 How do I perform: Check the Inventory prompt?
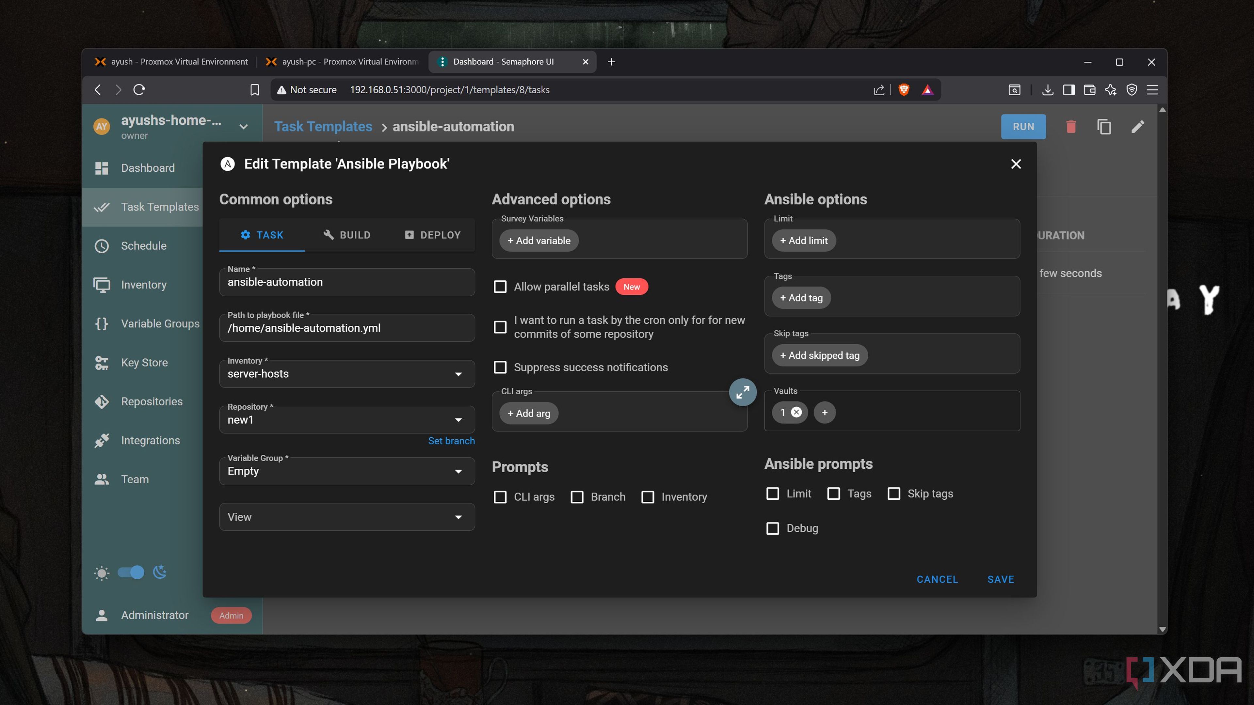[648, 497]
